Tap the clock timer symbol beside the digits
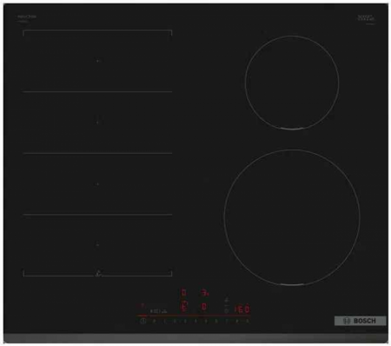The image size is (391, 346). [227, 311]
